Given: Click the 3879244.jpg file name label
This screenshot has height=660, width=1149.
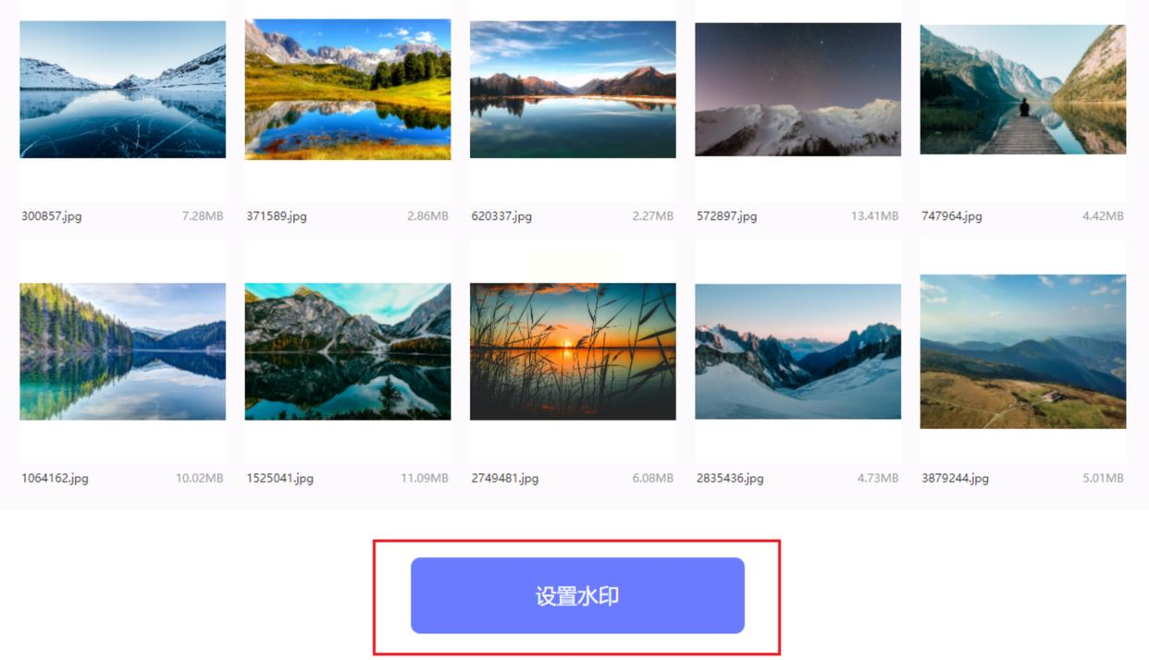Looking at the screenshot, I should click(956, 479).
